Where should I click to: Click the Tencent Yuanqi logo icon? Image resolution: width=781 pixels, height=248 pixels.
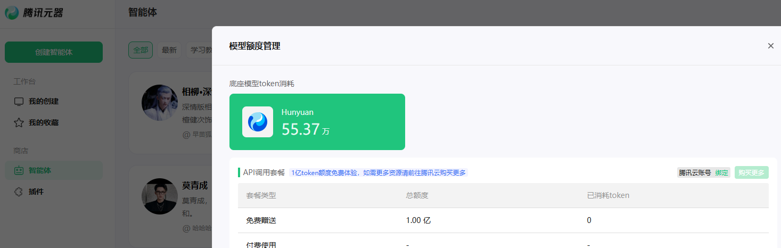12,12
